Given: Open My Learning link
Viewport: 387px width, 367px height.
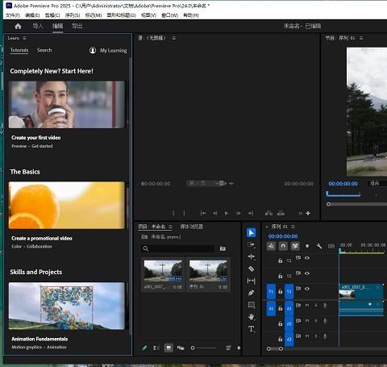Looking at the screenshot, I should click(113, 50).
